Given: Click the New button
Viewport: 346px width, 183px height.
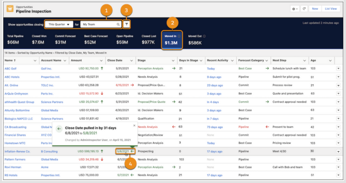Looking at the screenshot, I should point(315,9).
